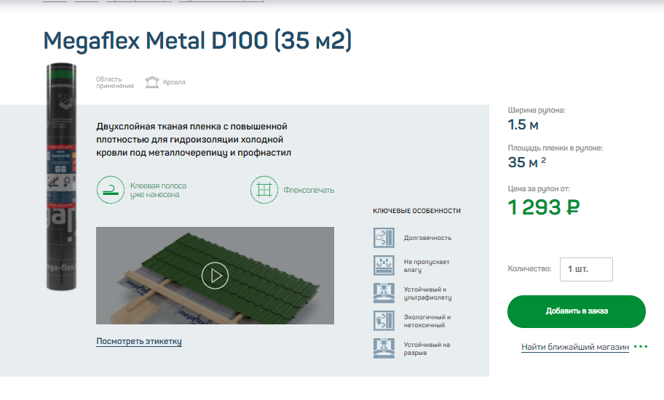Open the Megaflex roll product image
Viewport: 664px width, 400px height.
61,176
